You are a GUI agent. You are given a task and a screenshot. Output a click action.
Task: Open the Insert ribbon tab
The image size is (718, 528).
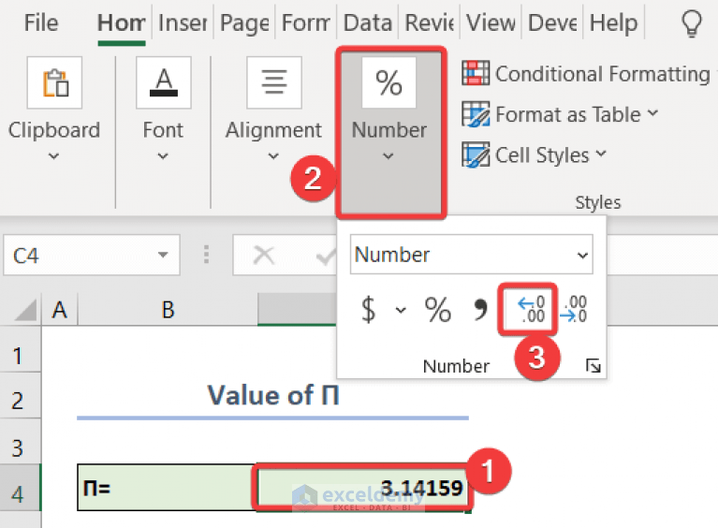pyautogui.click(x=183, y=22)
